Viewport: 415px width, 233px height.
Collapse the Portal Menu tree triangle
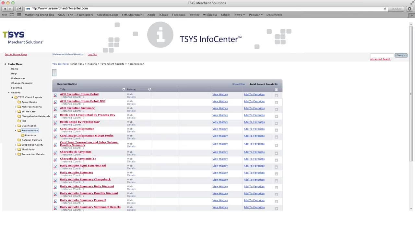coord(5,64)
